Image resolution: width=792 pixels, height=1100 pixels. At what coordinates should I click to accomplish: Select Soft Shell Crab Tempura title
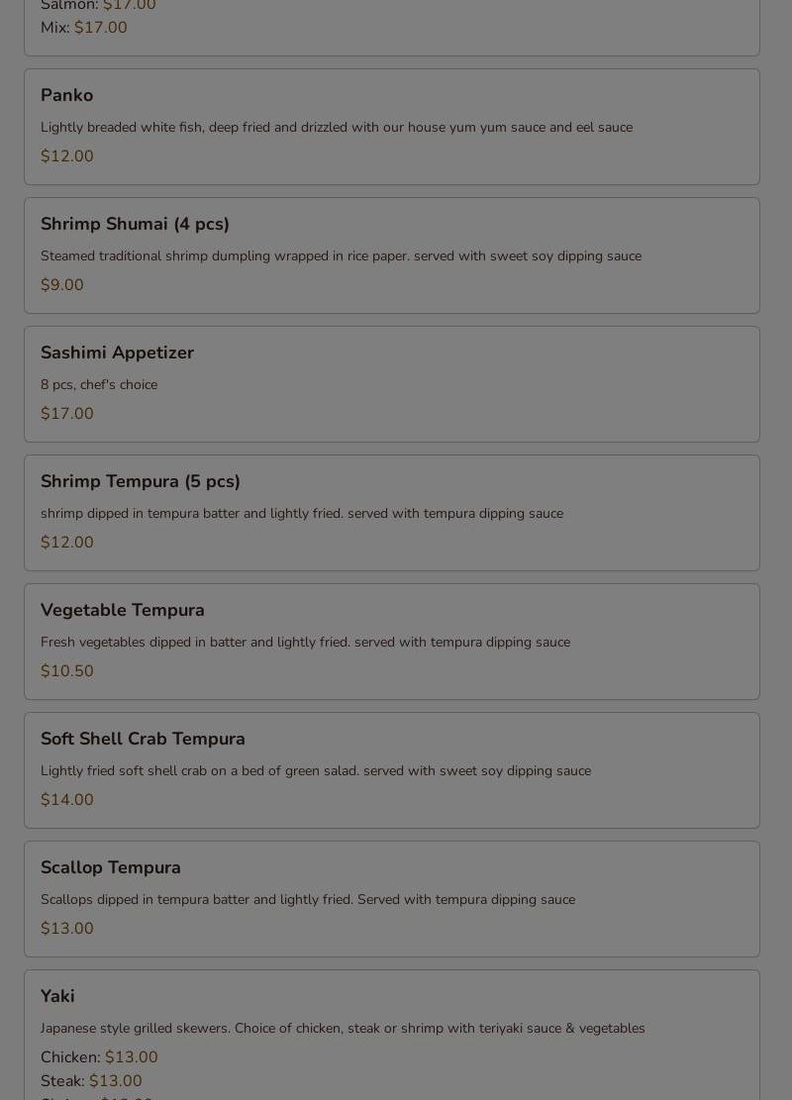coord(143,739)
